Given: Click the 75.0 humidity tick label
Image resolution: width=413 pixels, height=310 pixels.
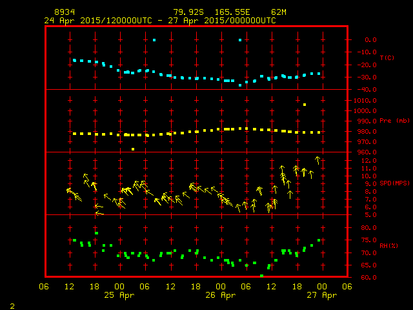Looking at the screenshot, I should (368, 240).
